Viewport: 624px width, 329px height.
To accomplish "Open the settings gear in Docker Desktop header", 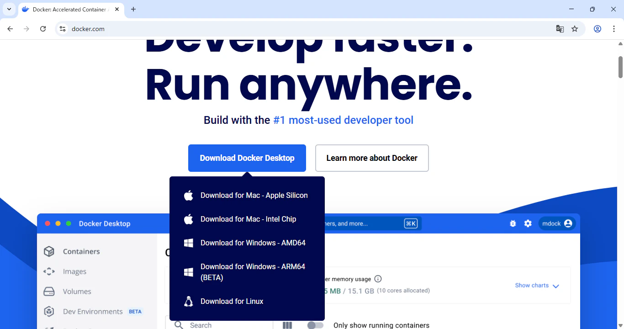I will coord(528,223).
